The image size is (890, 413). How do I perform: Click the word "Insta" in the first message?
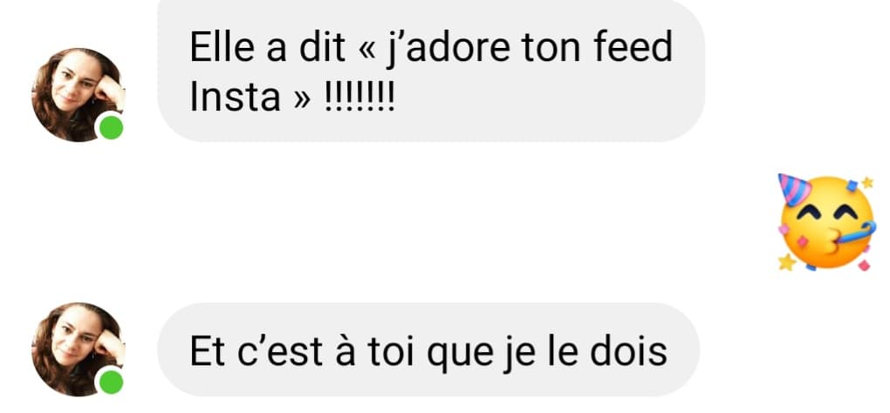(x=235, y=98)
